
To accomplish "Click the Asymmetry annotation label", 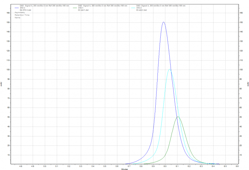I will click(x=20, y=12).
